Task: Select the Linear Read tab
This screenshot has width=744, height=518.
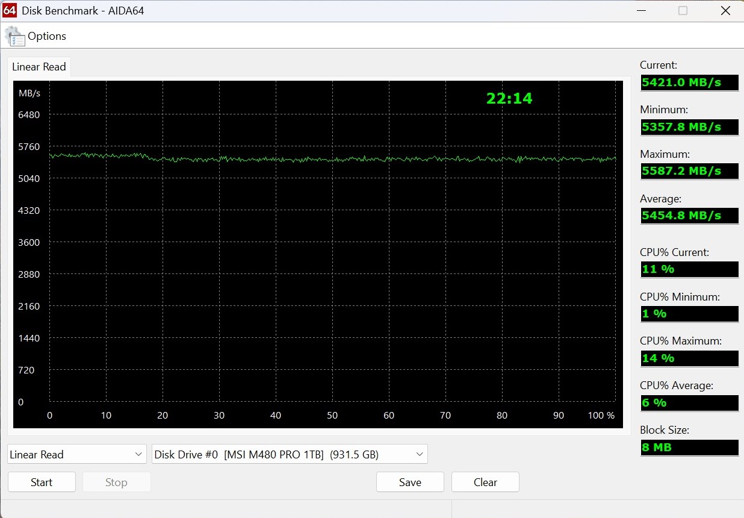Action: [39, 67]
